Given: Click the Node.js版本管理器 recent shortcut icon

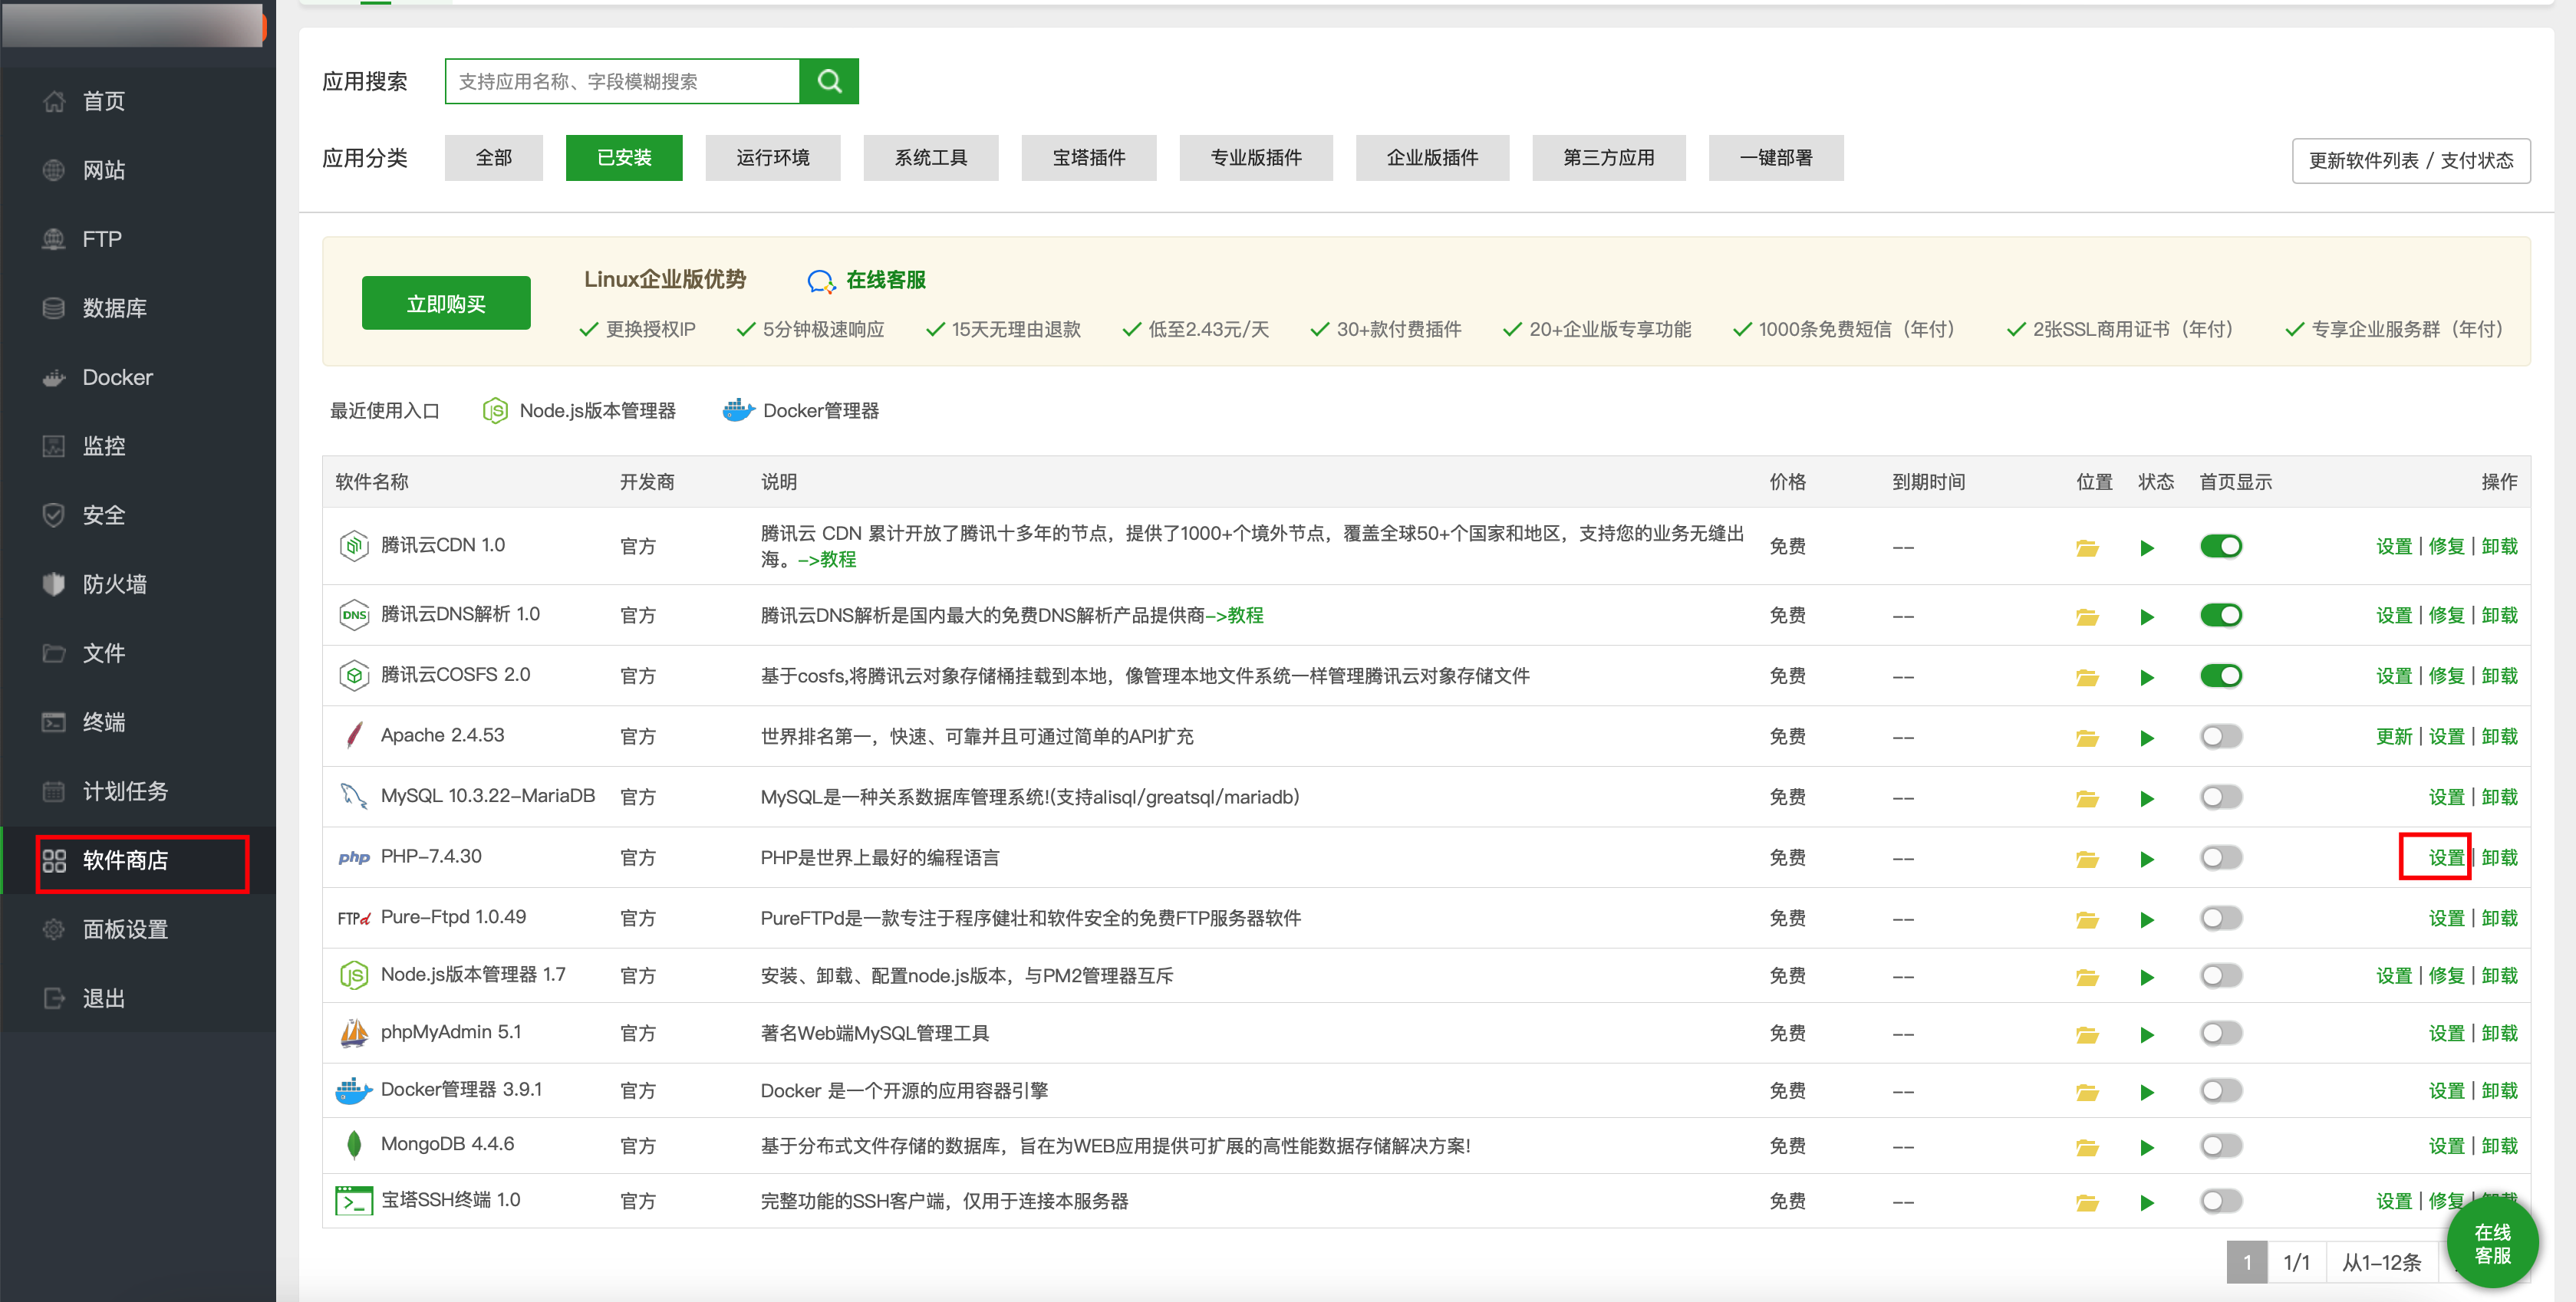Looking at the screenshot, I should pyautogui.click(x=495, y=411).
